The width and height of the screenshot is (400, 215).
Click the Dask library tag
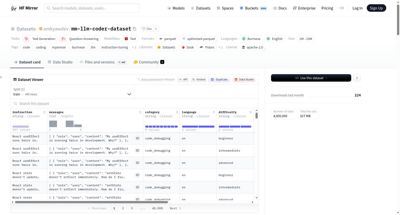coord(187,47)
